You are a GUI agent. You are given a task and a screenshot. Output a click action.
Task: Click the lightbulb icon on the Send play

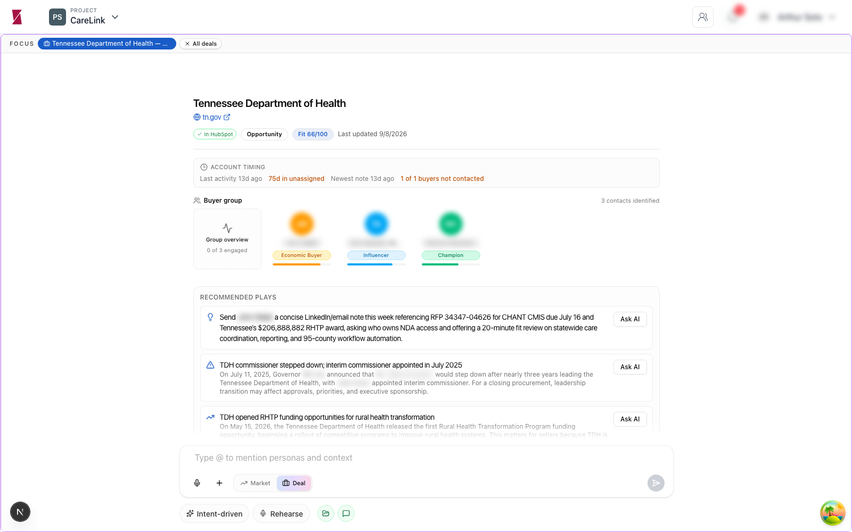(x=210, y=317)
